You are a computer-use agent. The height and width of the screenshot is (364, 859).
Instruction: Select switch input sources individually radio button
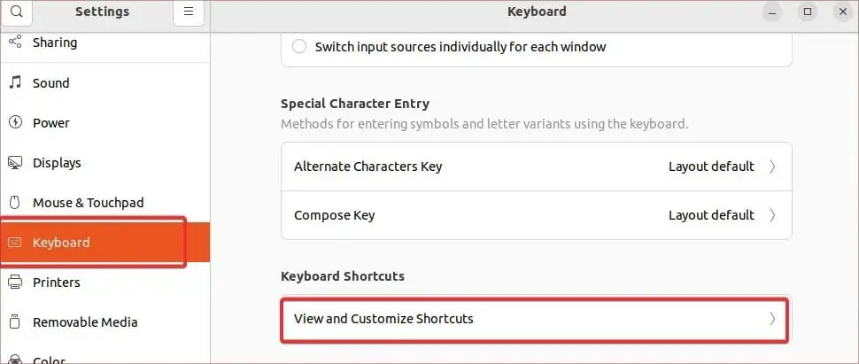point(299,47)
